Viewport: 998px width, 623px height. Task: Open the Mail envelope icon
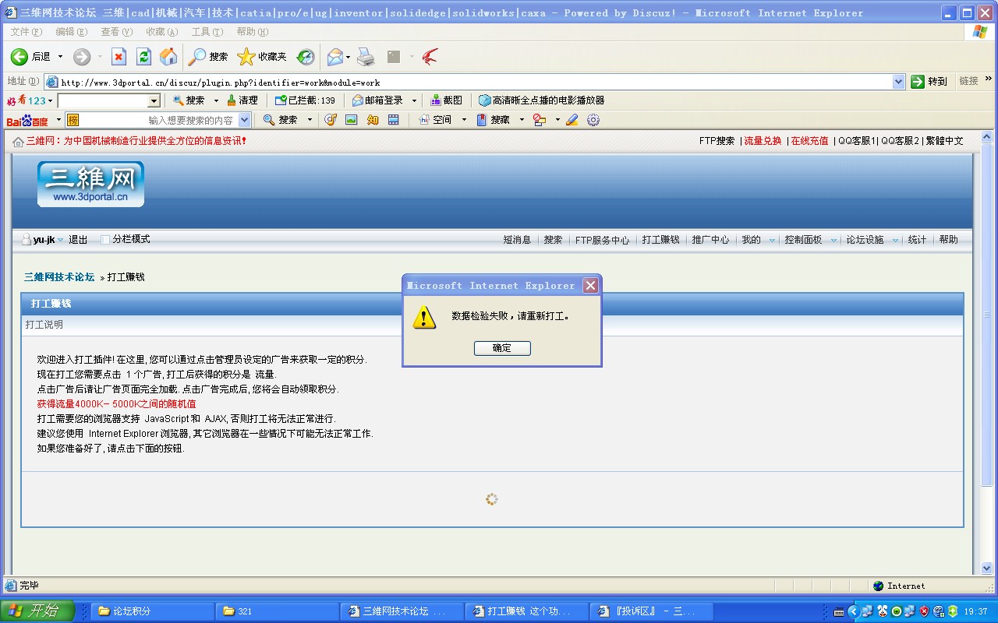tap(334, 57)
